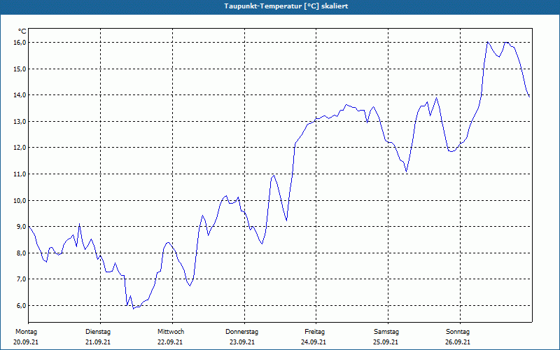Click the date 23.09.21
Screen dimensions: 560x350
(242, 342)
